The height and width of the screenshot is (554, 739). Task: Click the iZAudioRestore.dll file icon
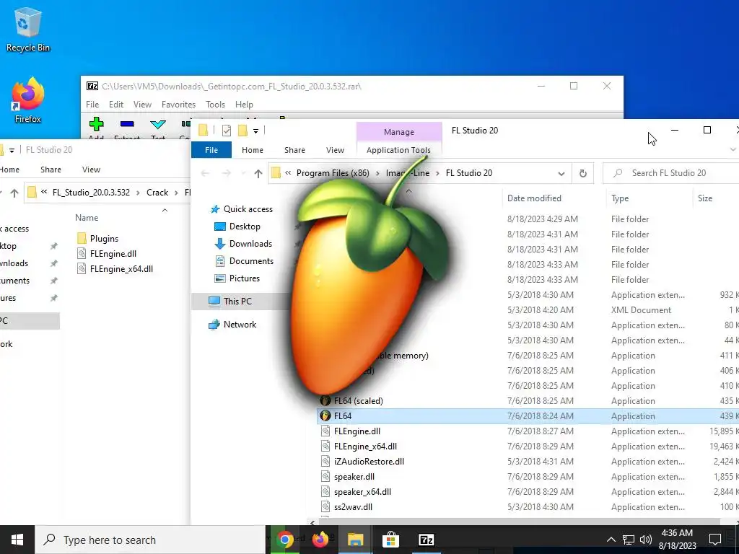click(x=325, y=461)
